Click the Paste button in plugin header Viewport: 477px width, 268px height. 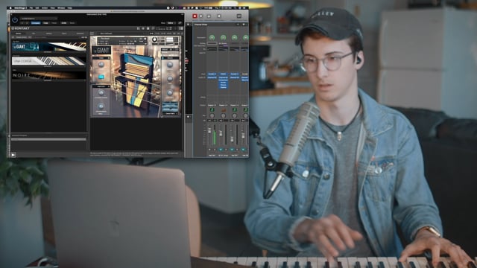pyautogui.click(x=54, y=23)
